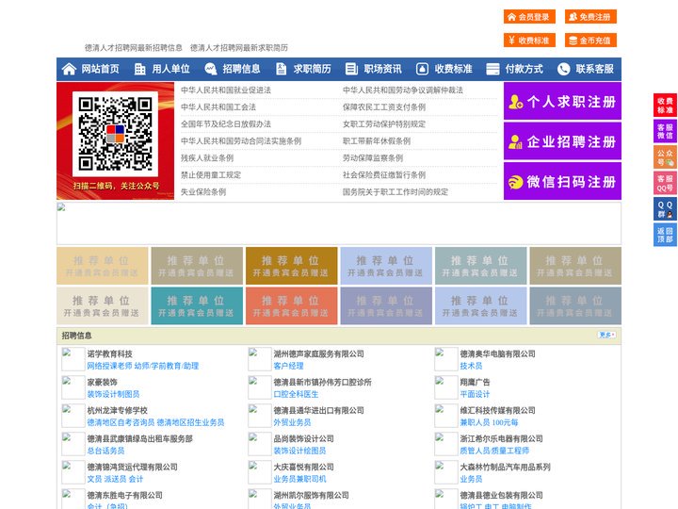Image resolution: width=678 pixels, height=509 pixels.
Task: Click the WeChat scan icon on 微信扫码注册
Action: pyautogui.click(x=515, y=182)
